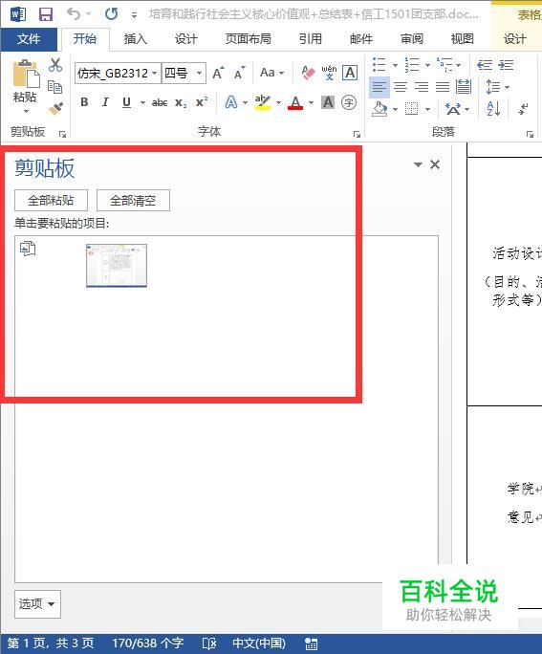Switch to the 页面布局 Page Layout tab

pos(249,39)
